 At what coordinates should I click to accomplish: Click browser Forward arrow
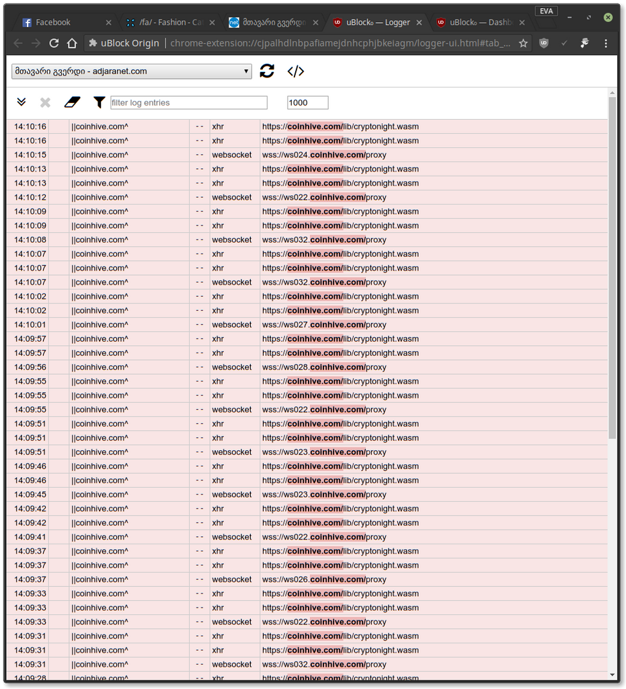click(36, 43)
